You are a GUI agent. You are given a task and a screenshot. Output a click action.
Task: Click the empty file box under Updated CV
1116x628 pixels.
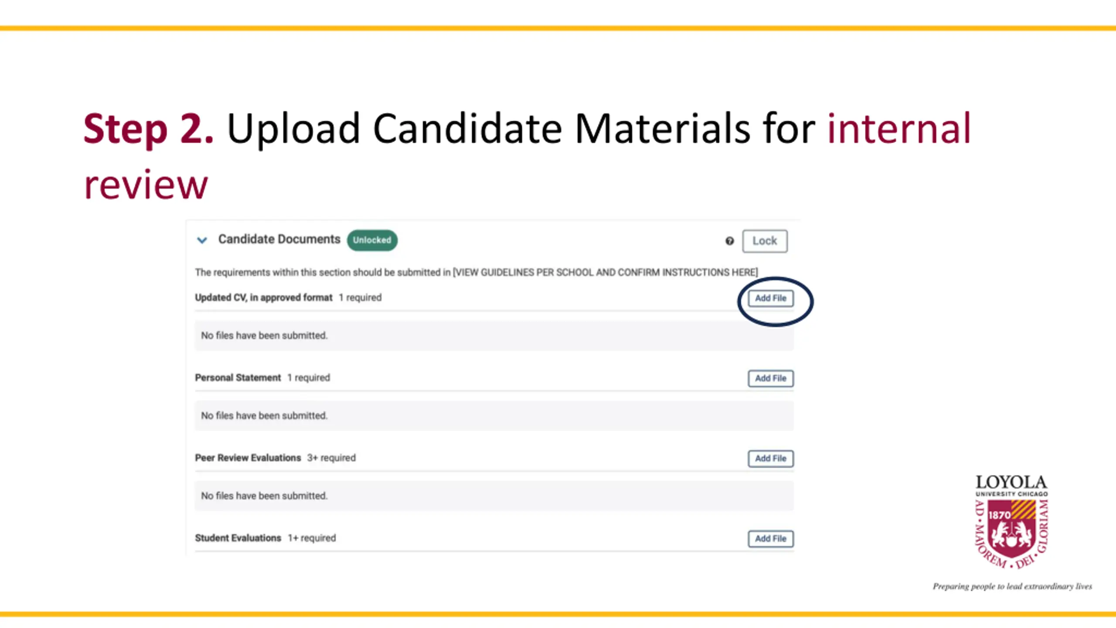(x=494, y=335)
